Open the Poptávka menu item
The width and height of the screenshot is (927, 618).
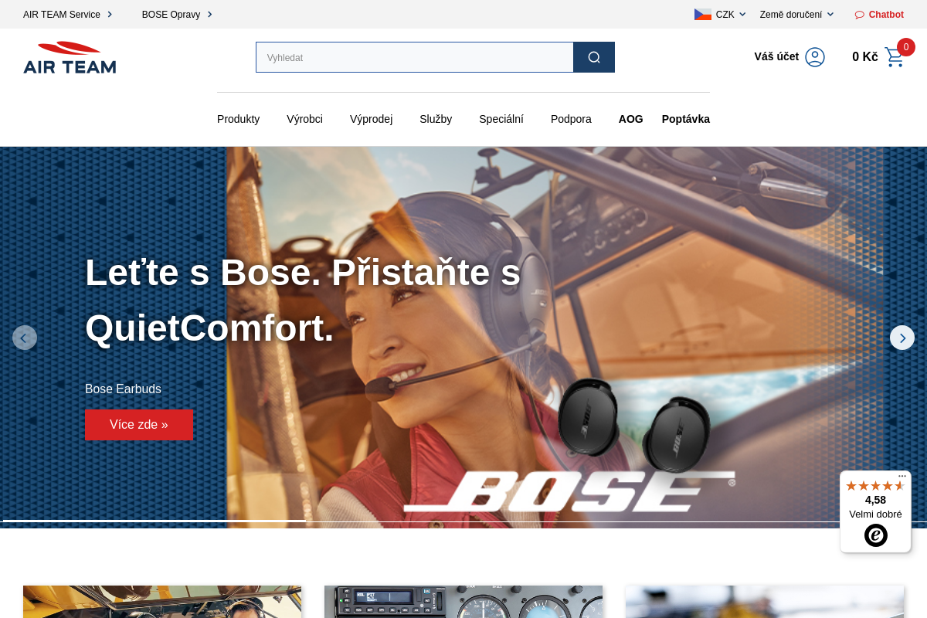click(686, 119)
